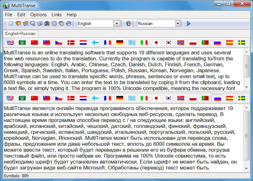Paste text with the clipboard icon
Viewport: 253px width, 181px height.
[x=61, y=23]
